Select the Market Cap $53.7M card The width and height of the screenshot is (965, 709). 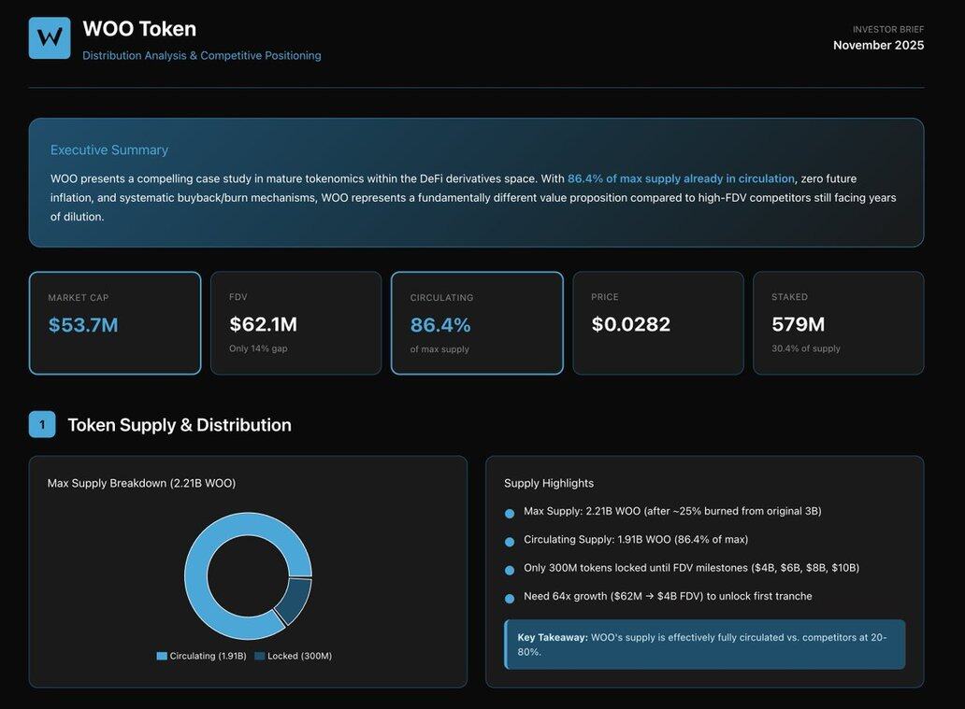(x=115, y=323)
